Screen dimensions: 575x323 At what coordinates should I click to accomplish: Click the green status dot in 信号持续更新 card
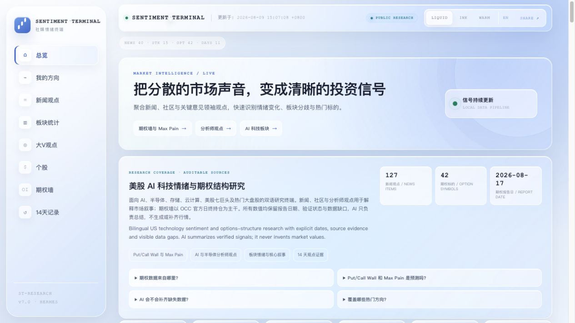[x=454, y=103]
